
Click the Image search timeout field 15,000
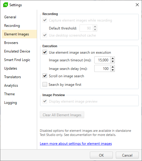click(x=103, y=60)
